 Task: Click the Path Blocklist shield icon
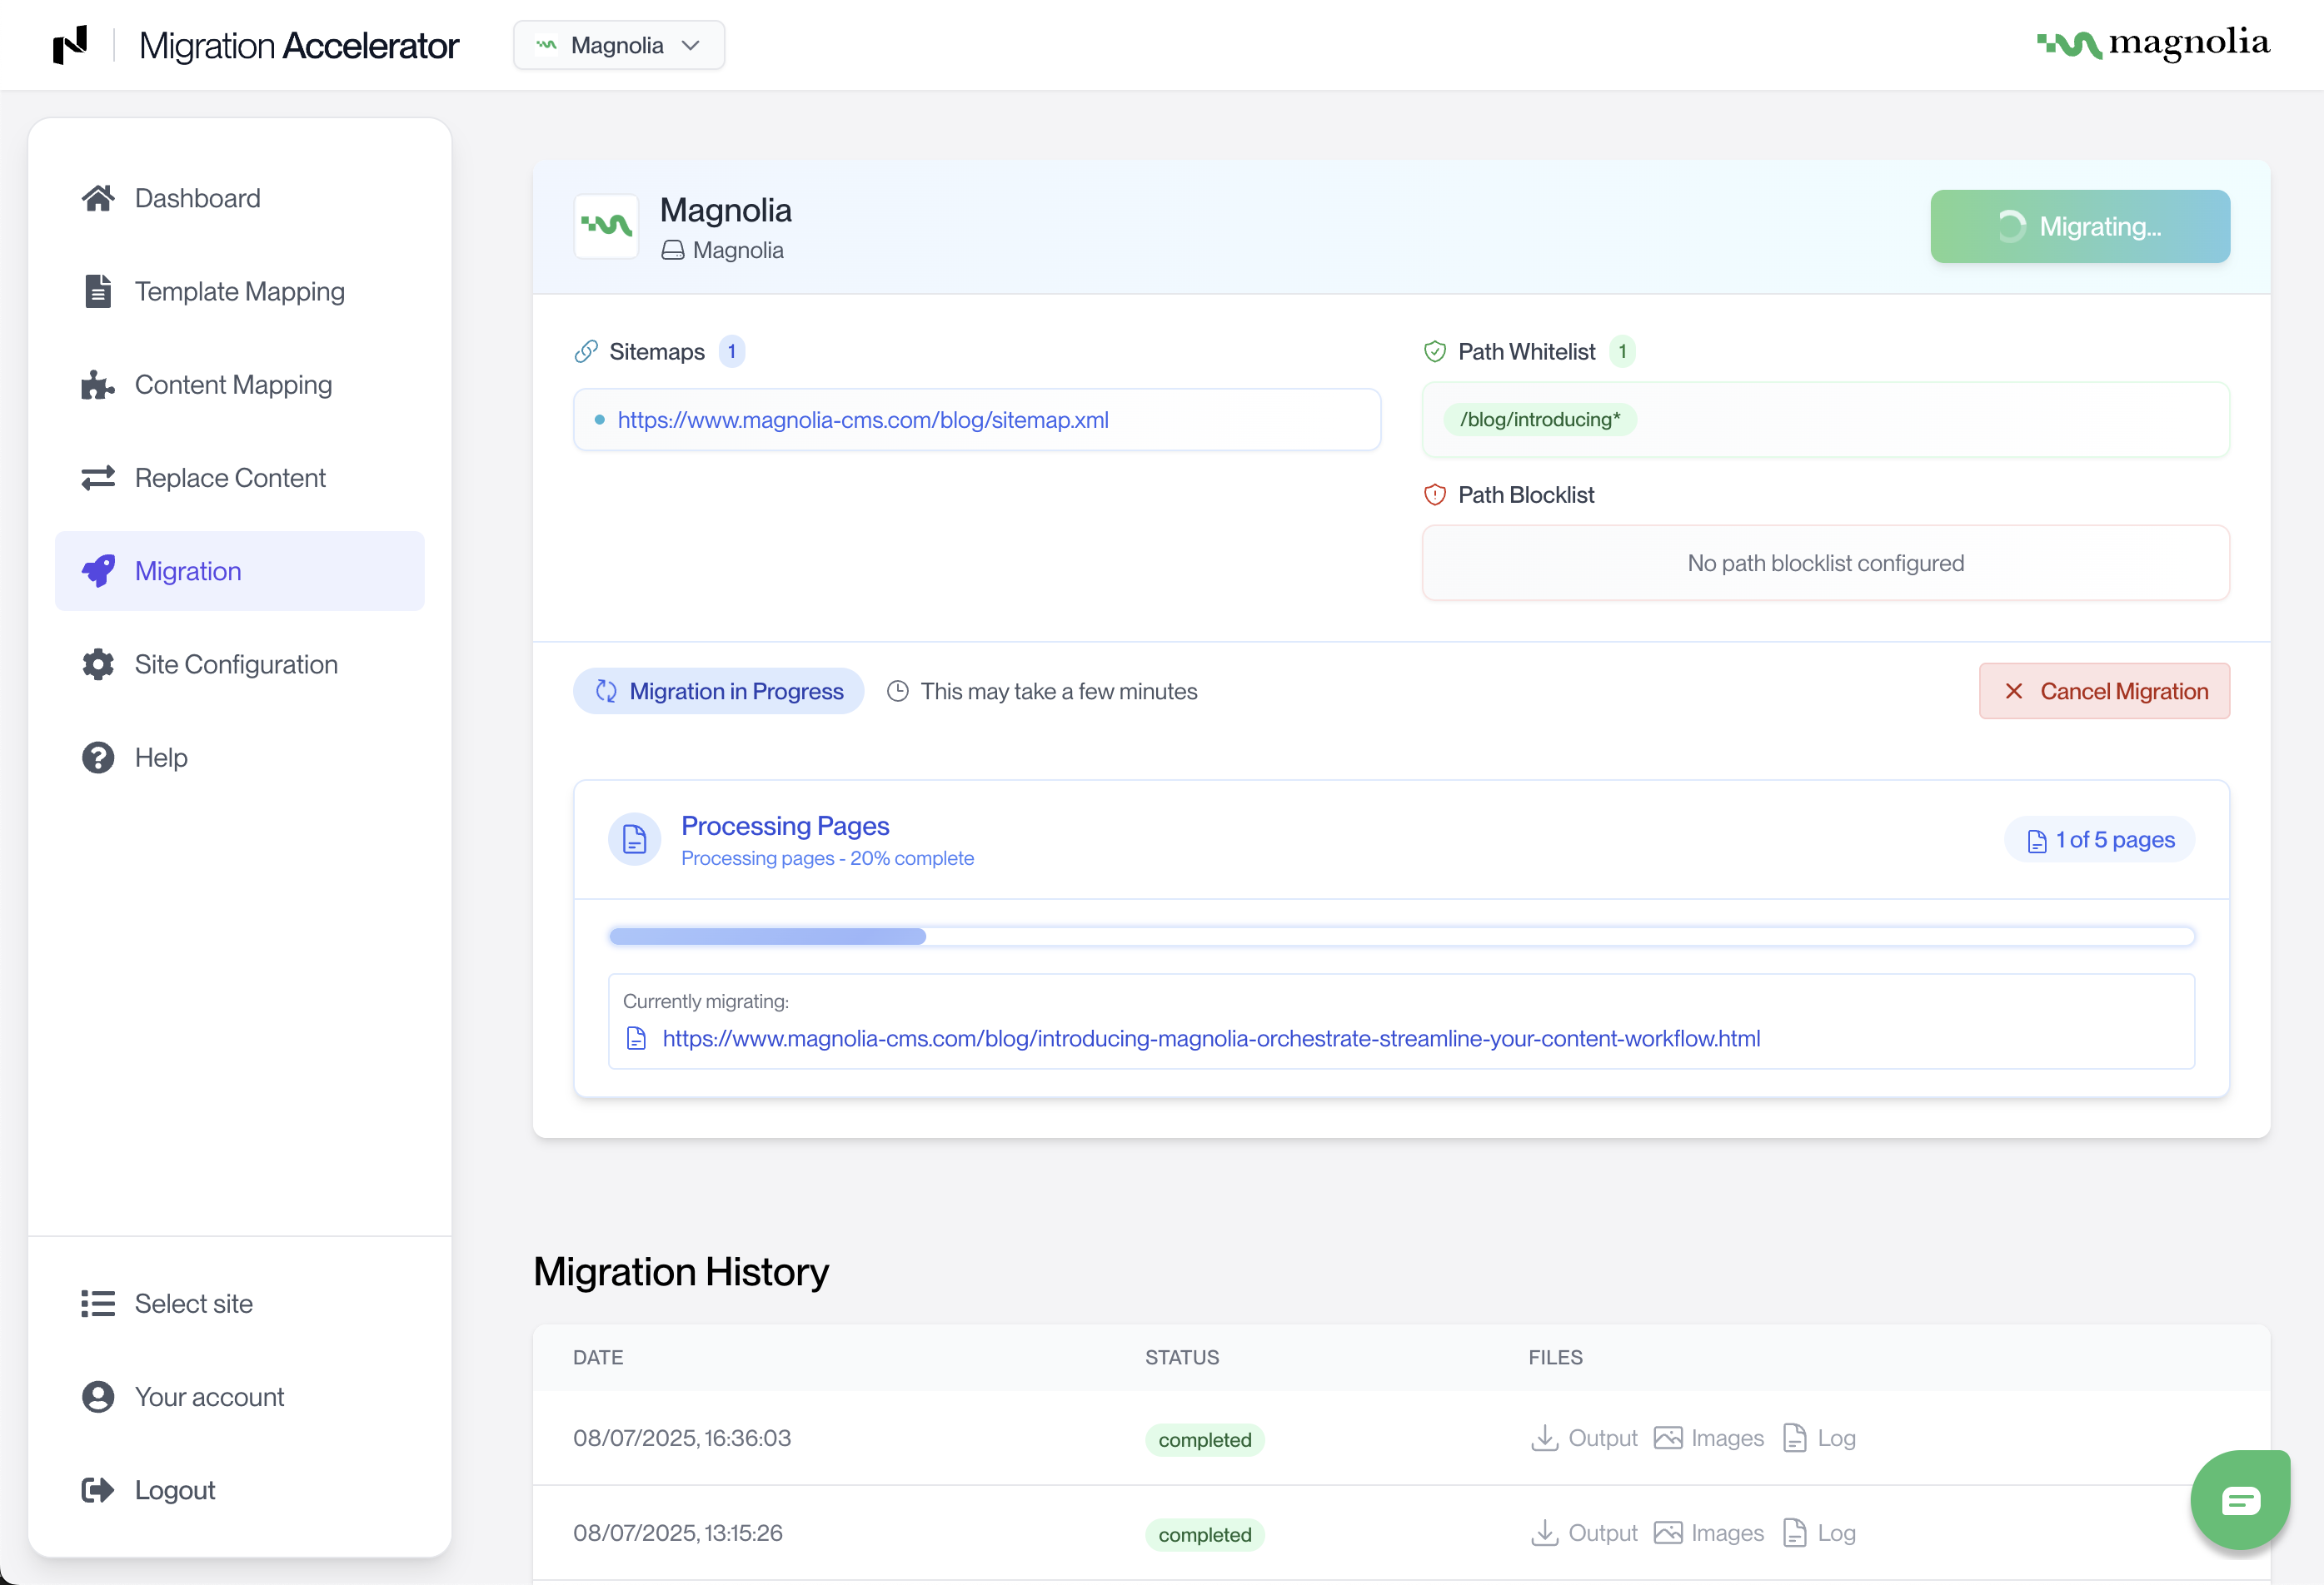[x=1435, y=494]
